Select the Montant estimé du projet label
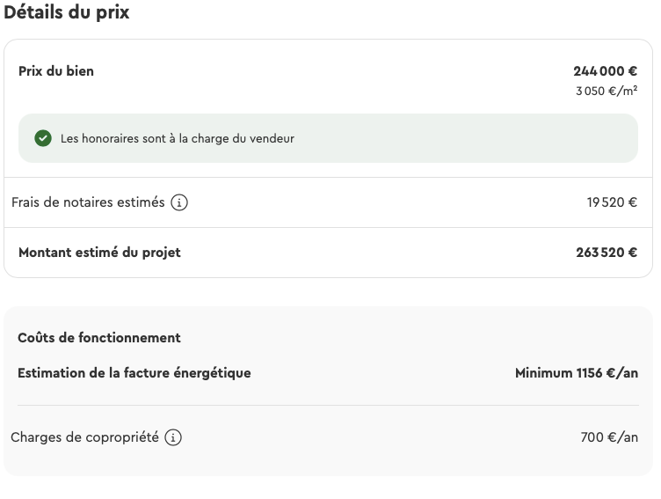 (99, 253)
